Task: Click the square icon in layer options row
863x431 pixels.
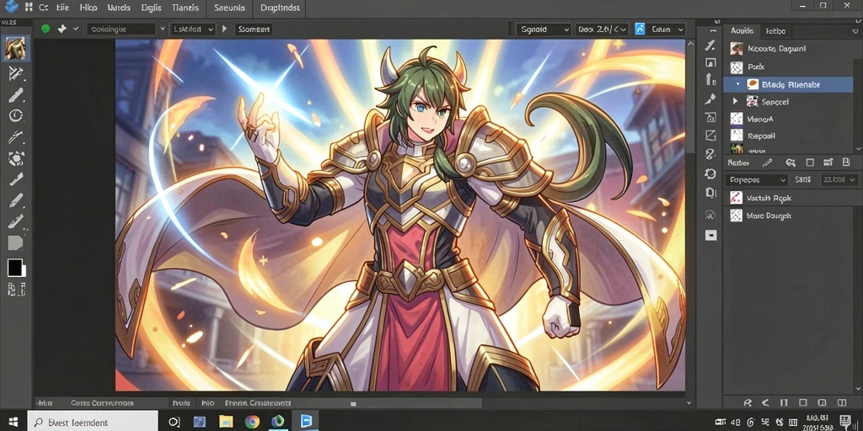Action: coord(810,162)
